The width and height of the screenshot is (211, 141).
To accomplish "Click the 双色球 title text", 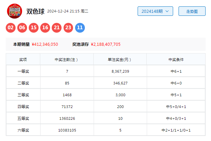I will point(36,11).
